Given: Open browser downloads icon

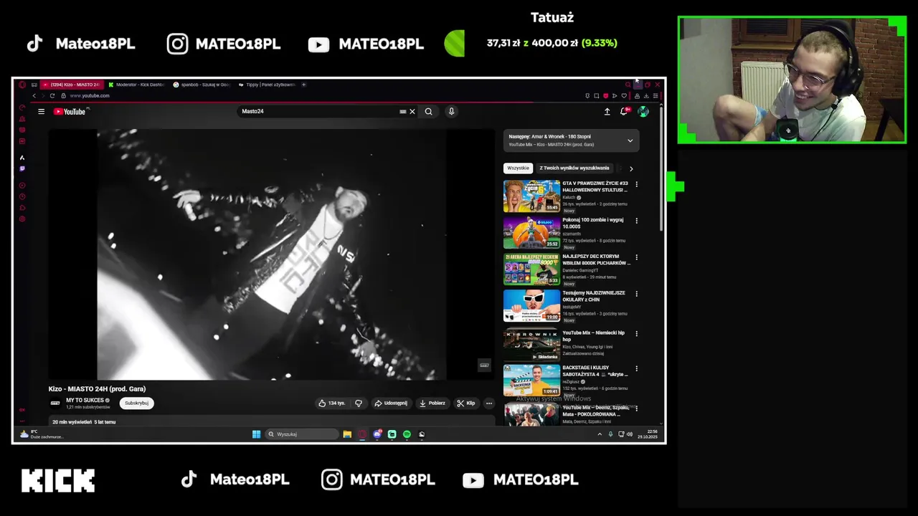Looking at the screenshot, I should (646, 96).
